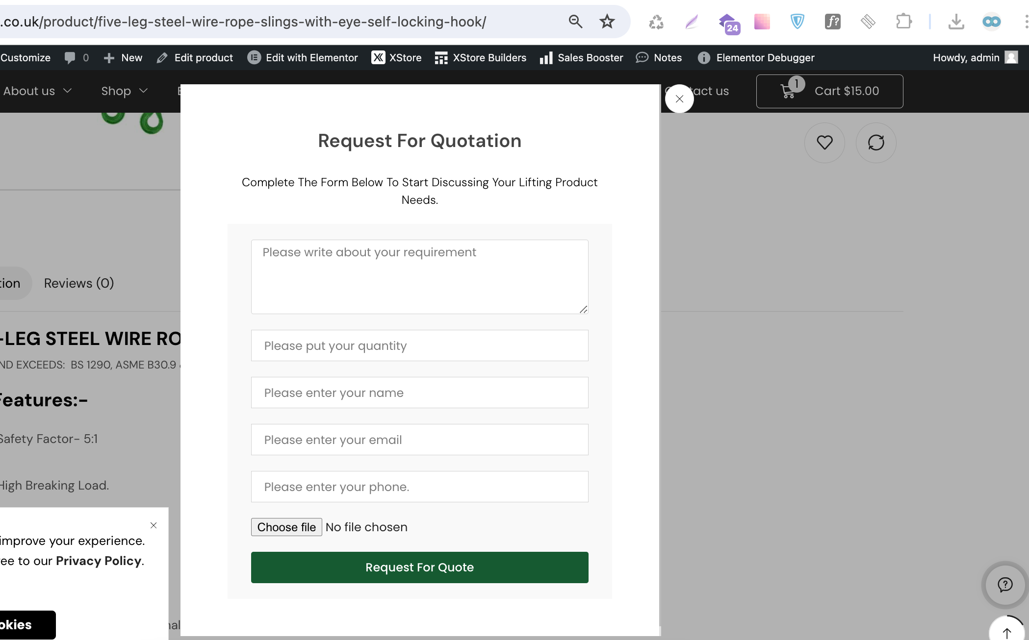
Task: Open the Privacy Policy link
Action: (99, 561)
